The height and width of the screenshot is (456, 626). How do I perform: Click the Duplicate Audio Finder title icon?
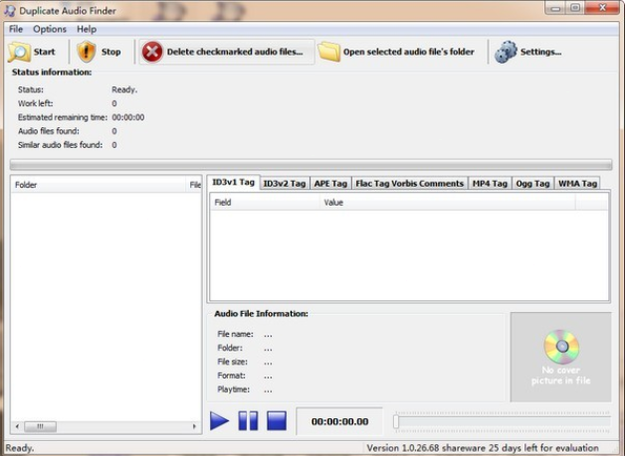(x=10, y=10)
